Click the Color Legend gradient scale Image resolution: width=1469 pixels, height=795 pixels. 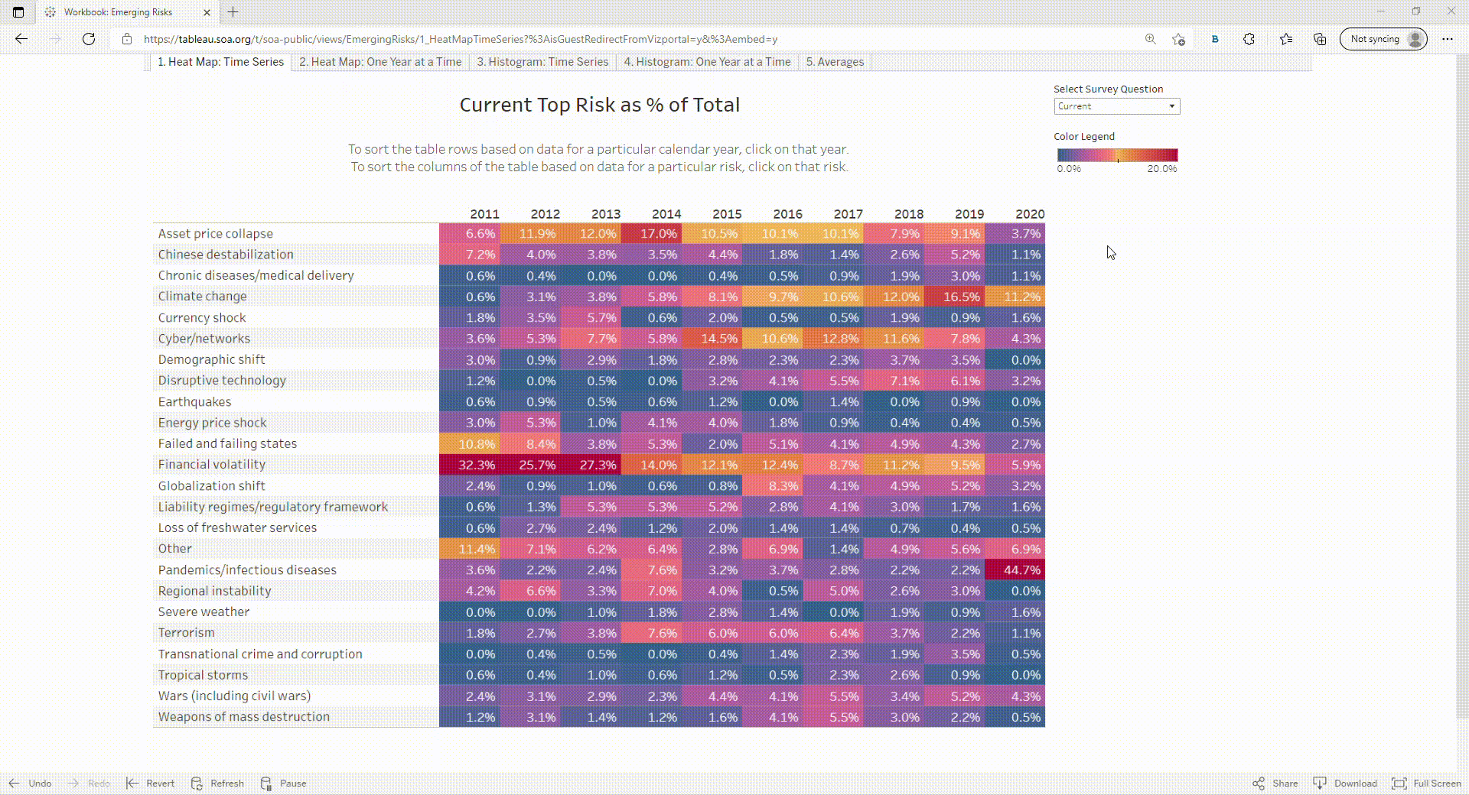coord(1116,153)
